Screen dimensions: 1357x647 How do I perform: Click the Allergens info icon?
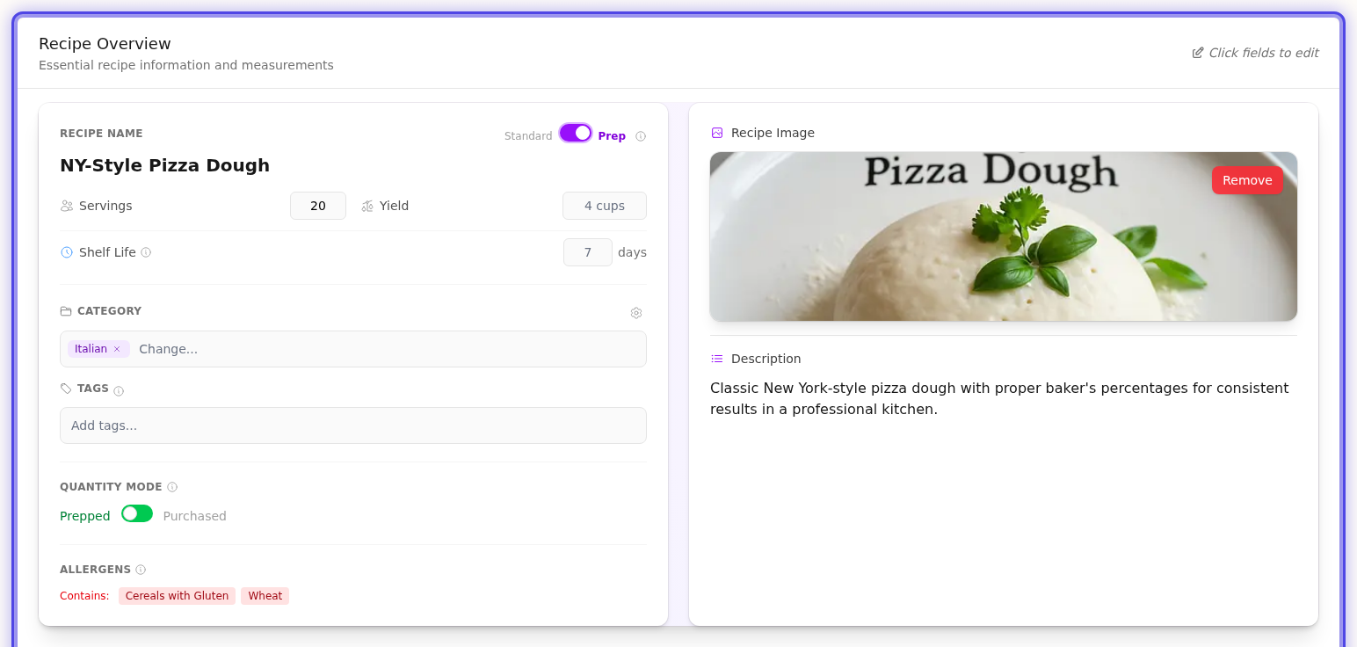pos(139,569)
